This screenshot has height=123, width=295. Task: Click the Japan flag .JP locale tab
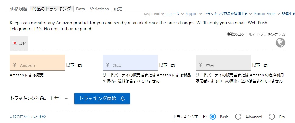coord(19,43)
